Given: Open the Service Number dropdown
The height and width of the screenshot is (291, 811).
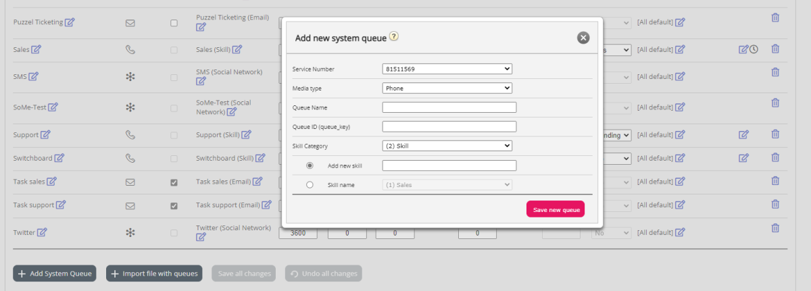Looking at the screenshot, I should 447,69.
